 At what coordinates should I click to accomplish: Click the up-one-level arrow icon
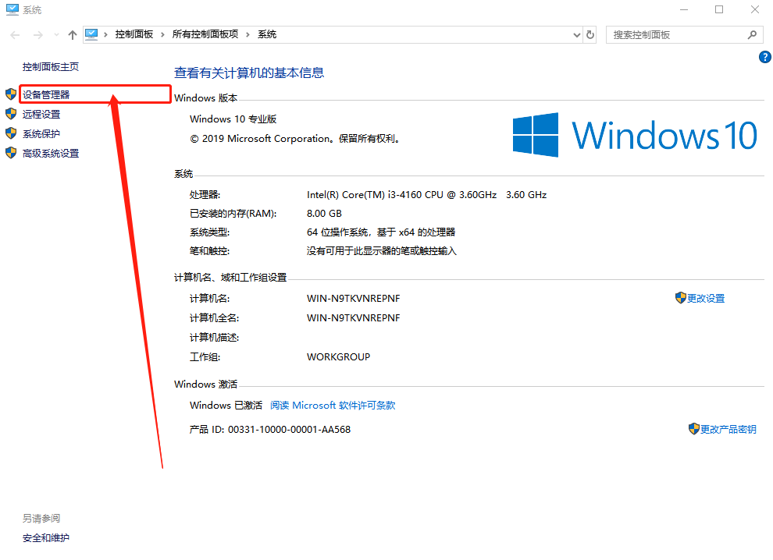72,34
